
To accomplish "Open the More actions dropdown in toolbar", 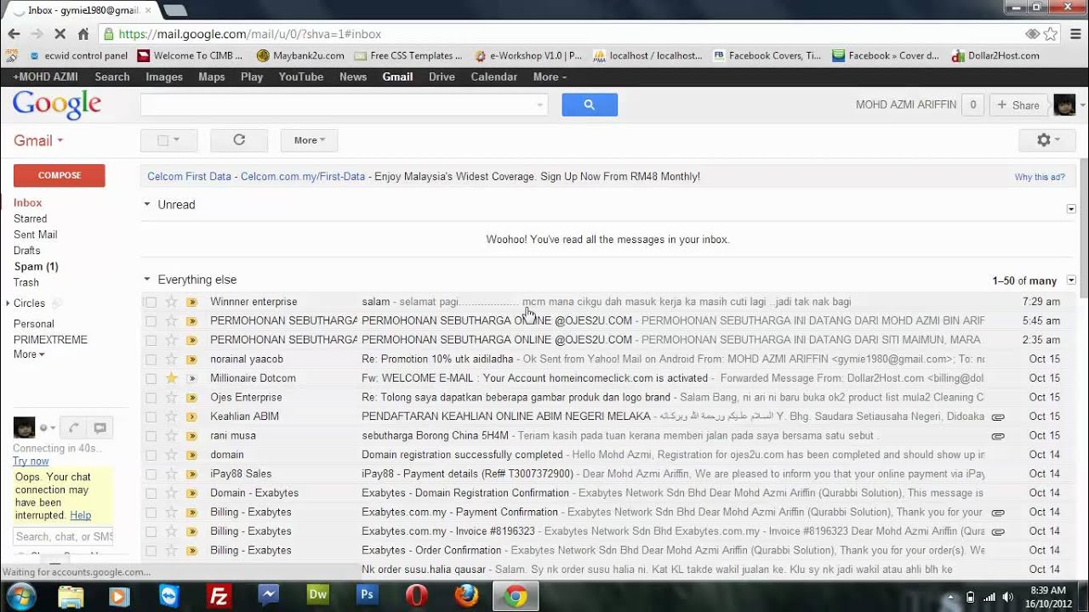I will coord(309,140).
